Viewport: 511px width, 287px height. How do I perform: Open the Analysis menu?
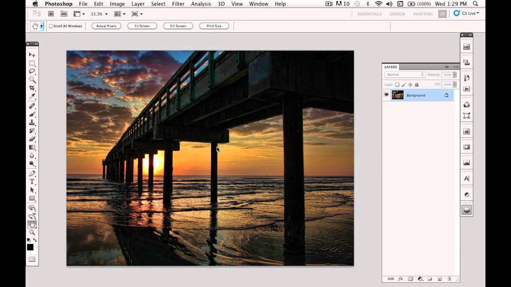pyautogui.click(x=201, y=4)
